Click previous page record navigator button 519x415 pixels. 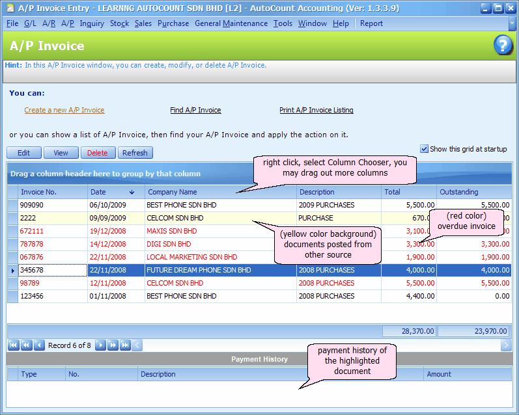click(x=27, y=345)
